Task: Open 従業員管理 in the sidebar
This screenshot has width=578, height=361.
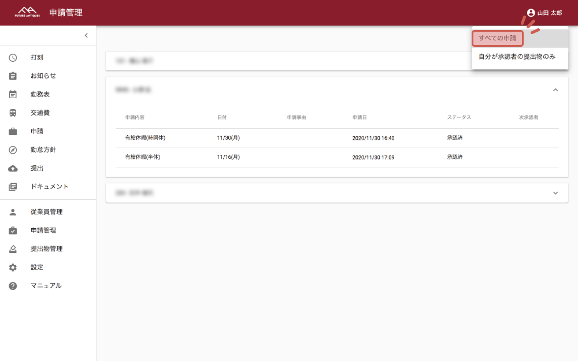Action: 46,212
